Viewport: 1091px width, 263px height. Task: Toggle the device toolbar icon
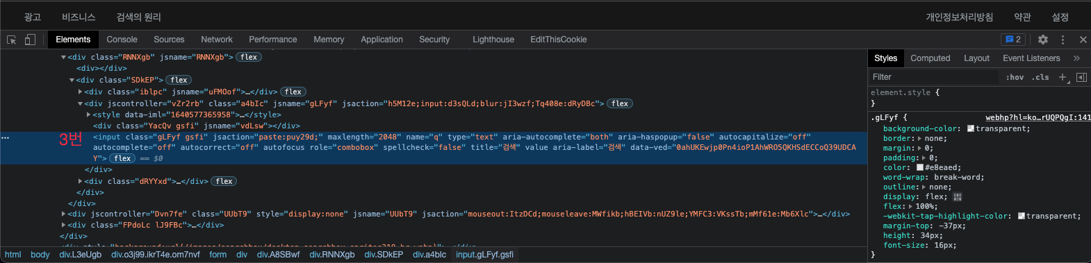point(30,40)
